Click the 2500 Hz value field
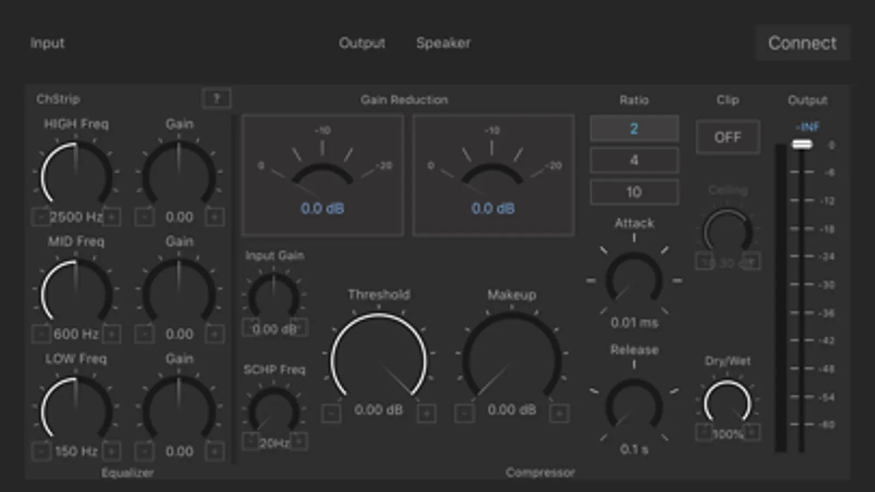This screenshot has width=875, height=492. pos(76,217)
